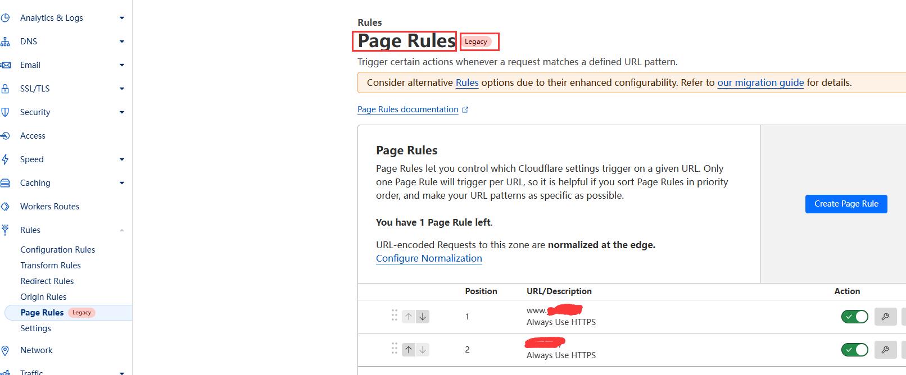
Task: Click the Create Page Rule button
Action: 846,204
